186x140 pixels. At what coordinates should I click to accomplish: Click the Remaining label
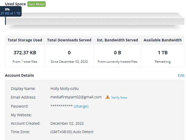click(163, 62)
